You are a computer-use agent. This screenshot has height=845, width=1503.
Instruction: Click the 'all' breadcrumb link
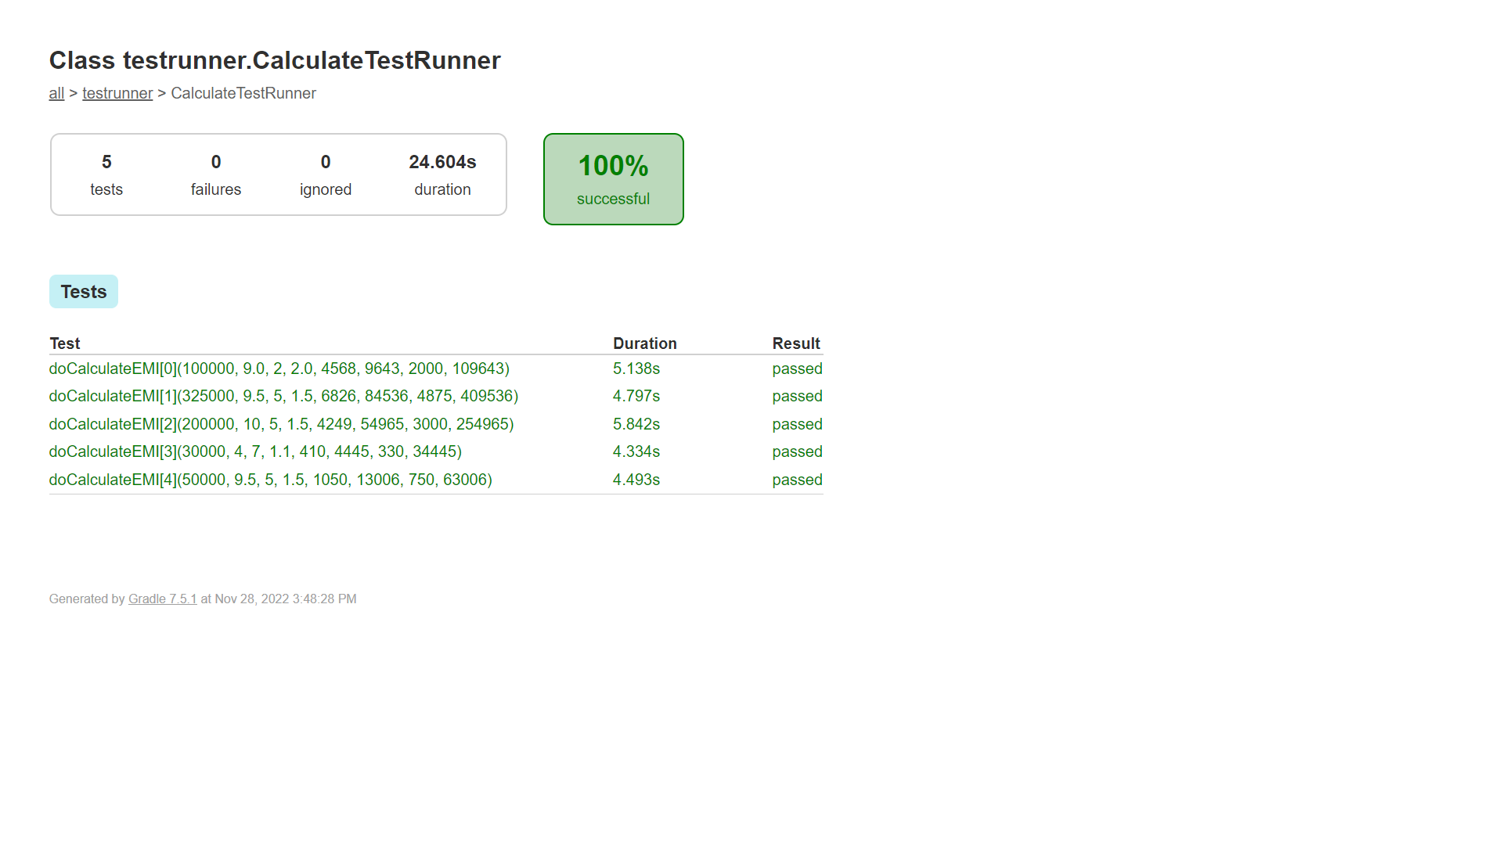[56, 93]
